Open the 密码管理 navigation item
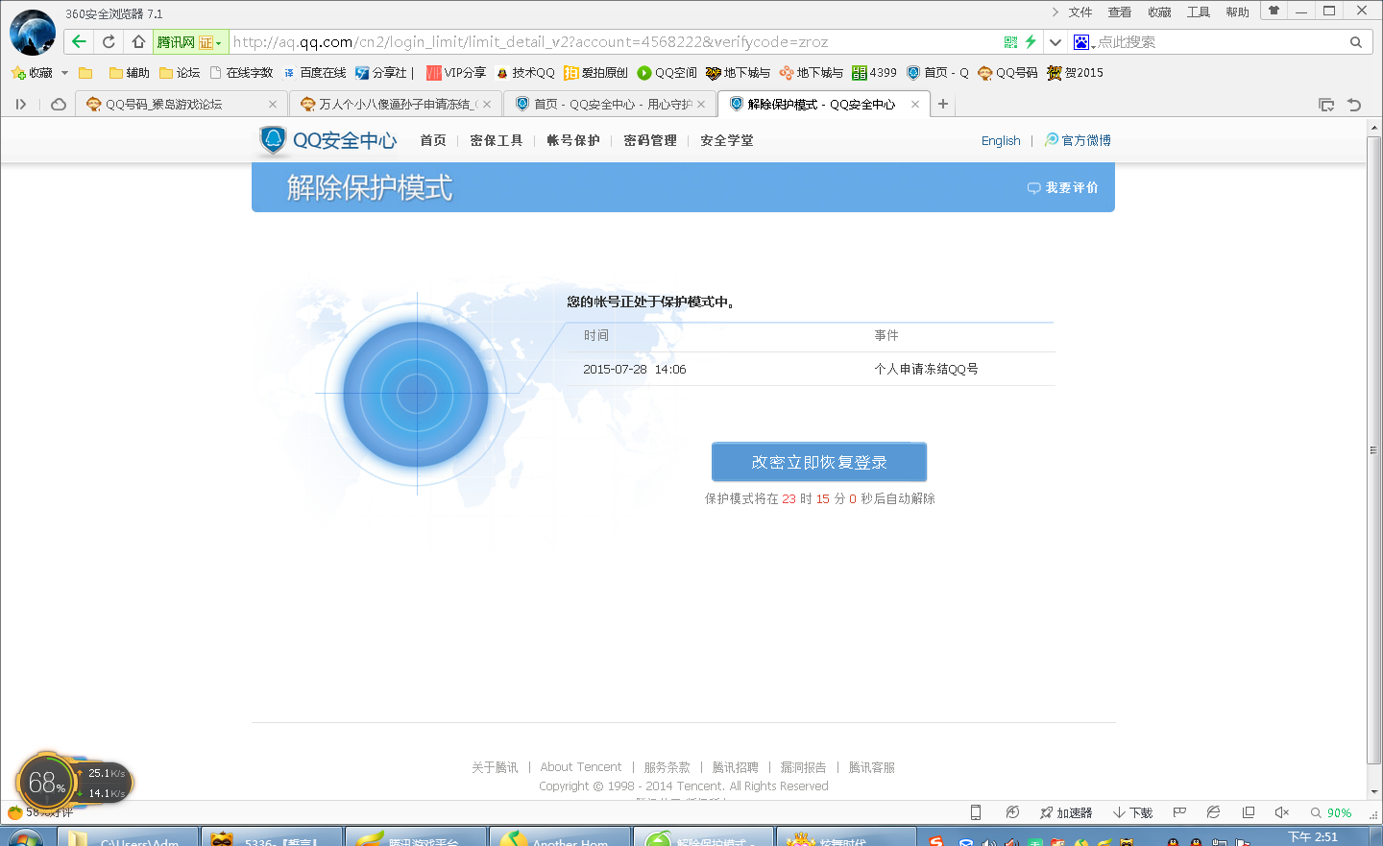Image resolution: width=1383 pixels, height=846 pixels. 650,140
